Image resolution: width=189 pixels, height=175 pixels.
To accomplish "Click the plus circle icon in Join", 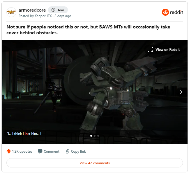I will click(x=53, y=10).
